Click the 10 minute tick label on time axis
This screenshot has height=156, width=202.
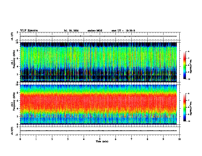[x=179, y=139]
